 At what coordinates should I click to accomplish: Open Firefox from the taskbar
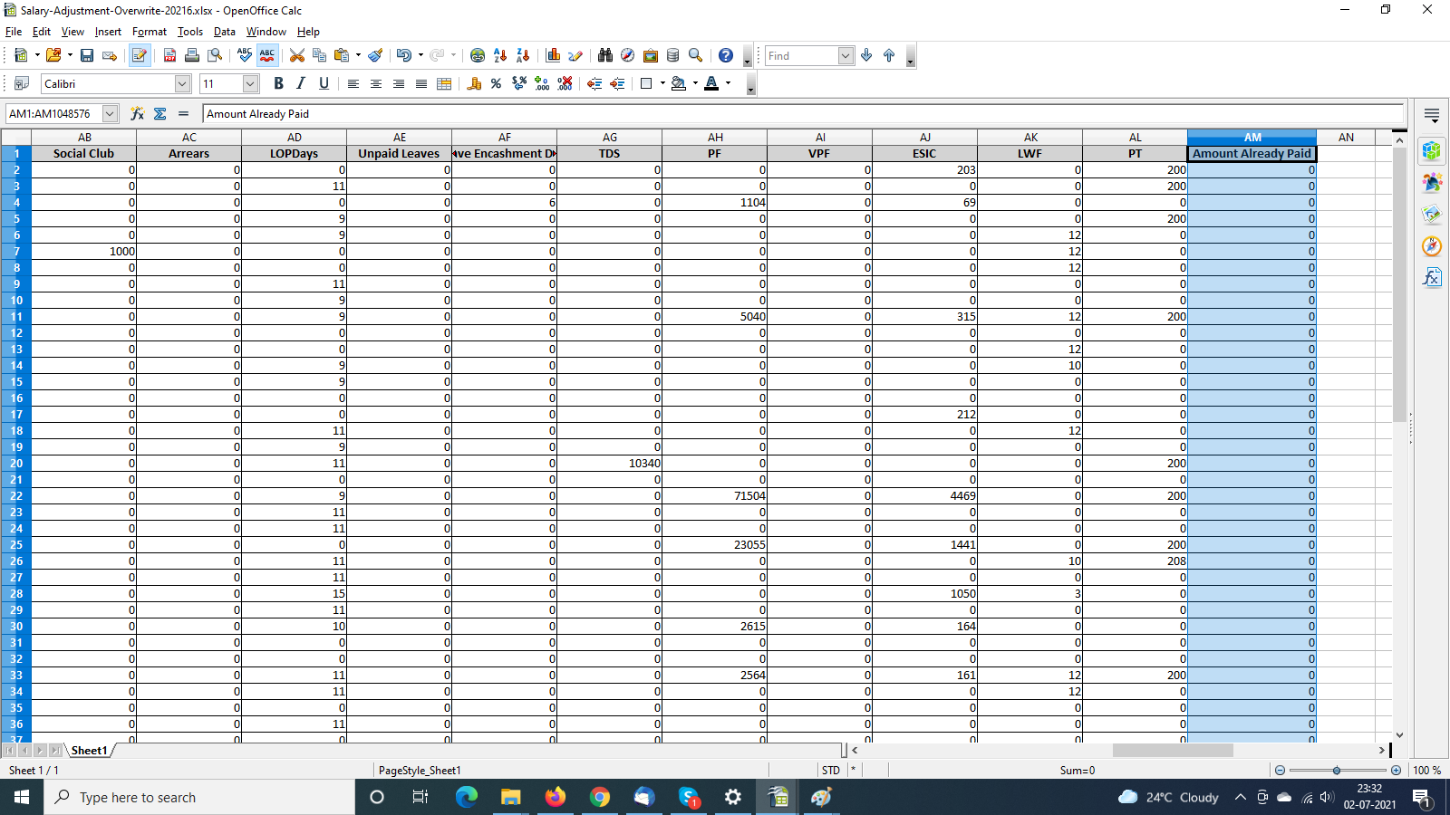point(555,797)
